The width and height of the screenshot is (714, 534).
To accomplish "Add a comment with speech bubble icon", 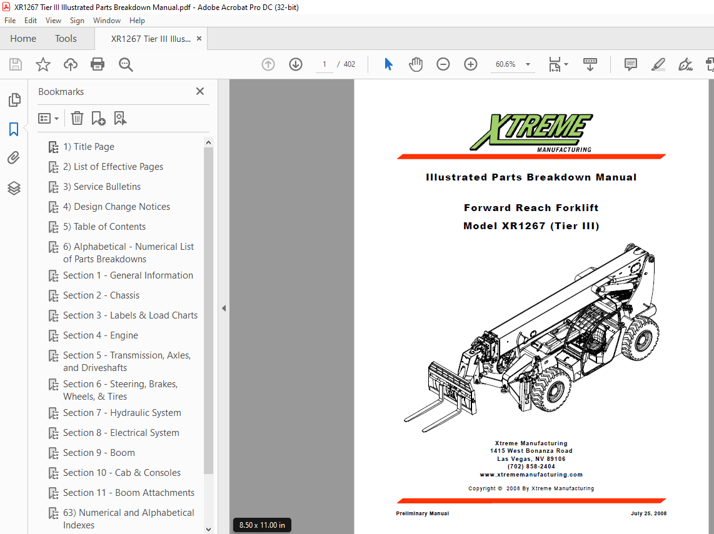I will pyautogui.click(x=631, y=64).
